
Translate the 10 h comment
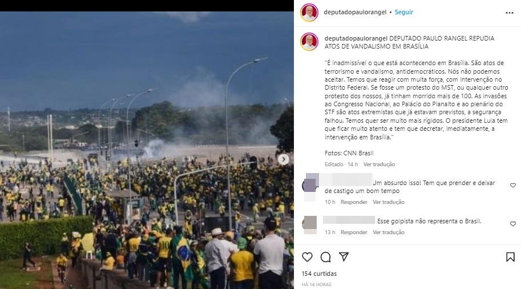tap(389, 202)
